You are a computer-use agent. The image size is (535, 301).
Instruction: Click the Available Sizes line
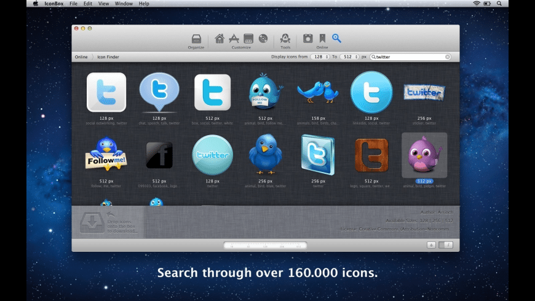(419, 221)
